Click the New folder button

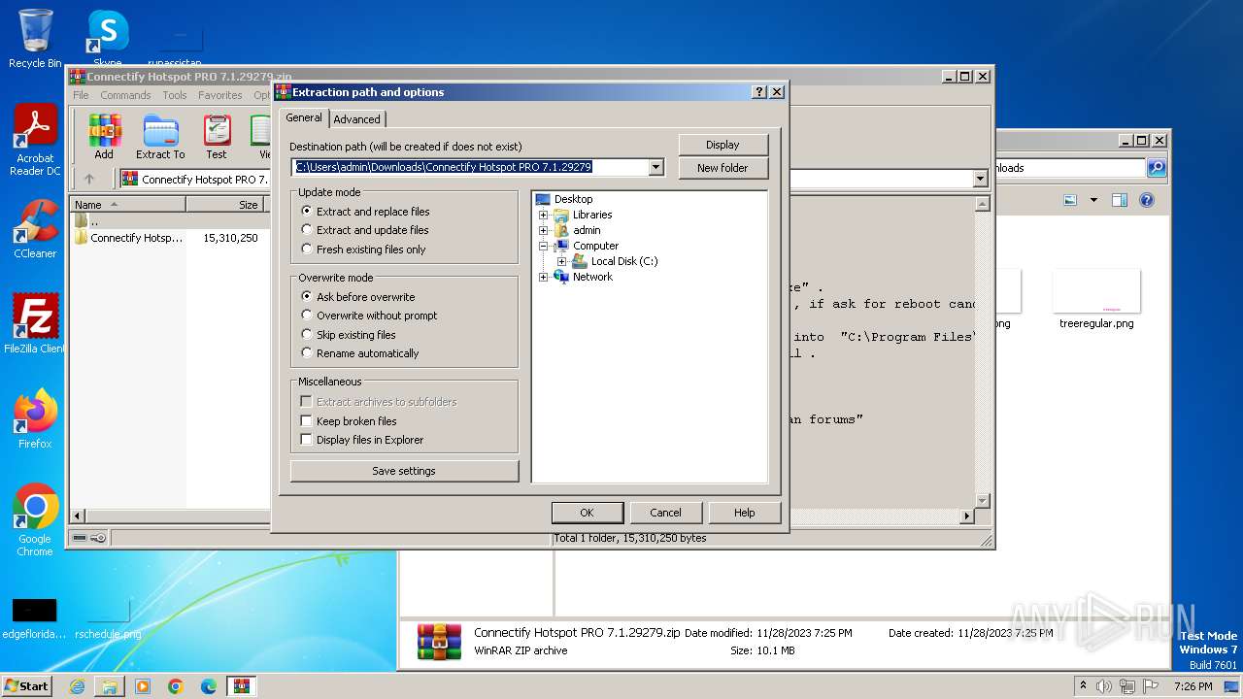722,168
